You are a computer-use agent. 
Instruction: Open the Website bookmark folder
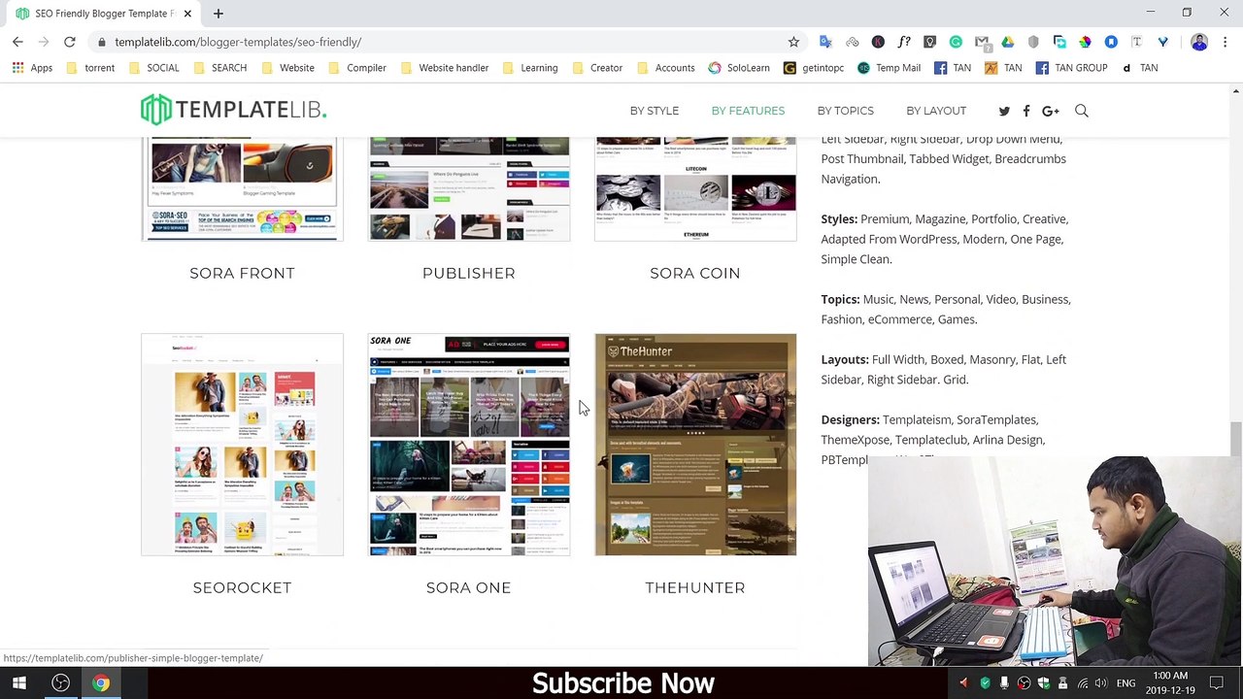[x=286, y=68]
